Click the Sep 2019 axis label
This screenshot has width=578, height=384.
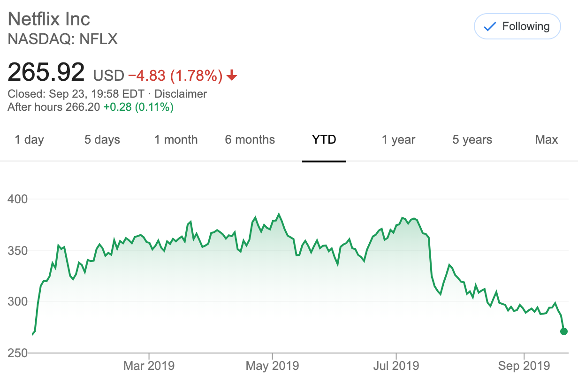pos(524,365)
